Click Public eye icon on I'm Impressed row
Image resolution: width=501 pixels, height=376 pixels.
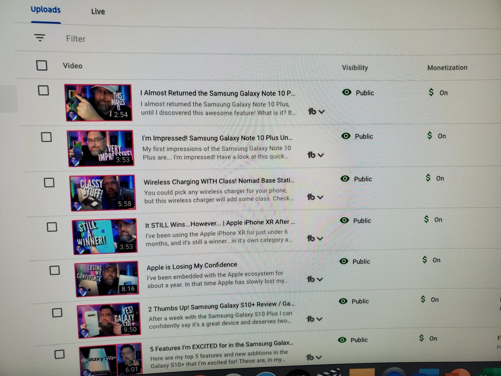tap(346, 136)
